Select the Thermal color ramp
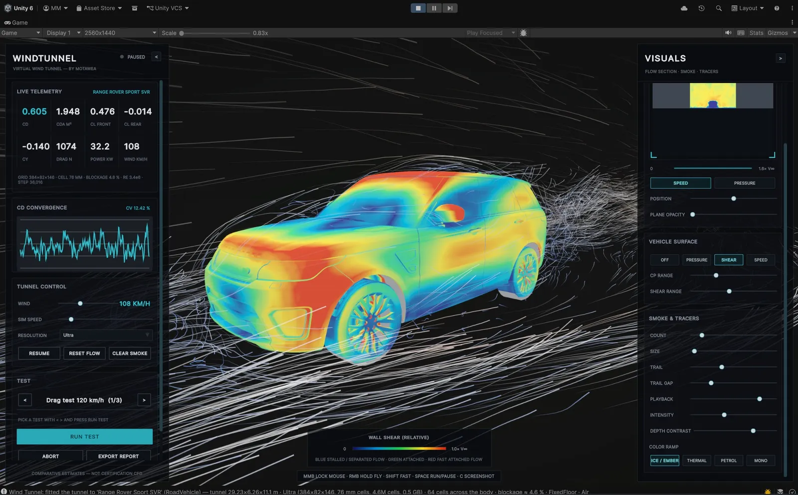 pos(697,461)
